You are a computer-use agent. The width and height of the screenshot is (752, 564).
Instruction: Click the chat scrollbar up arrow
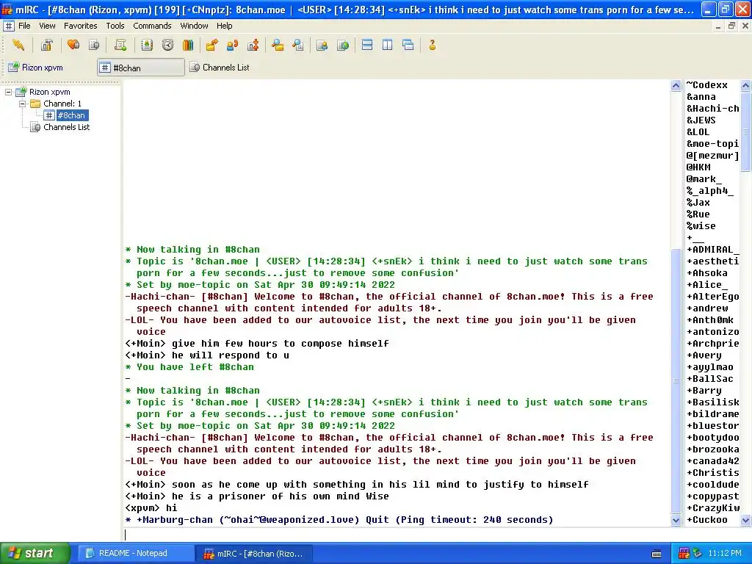coord(676,86)
